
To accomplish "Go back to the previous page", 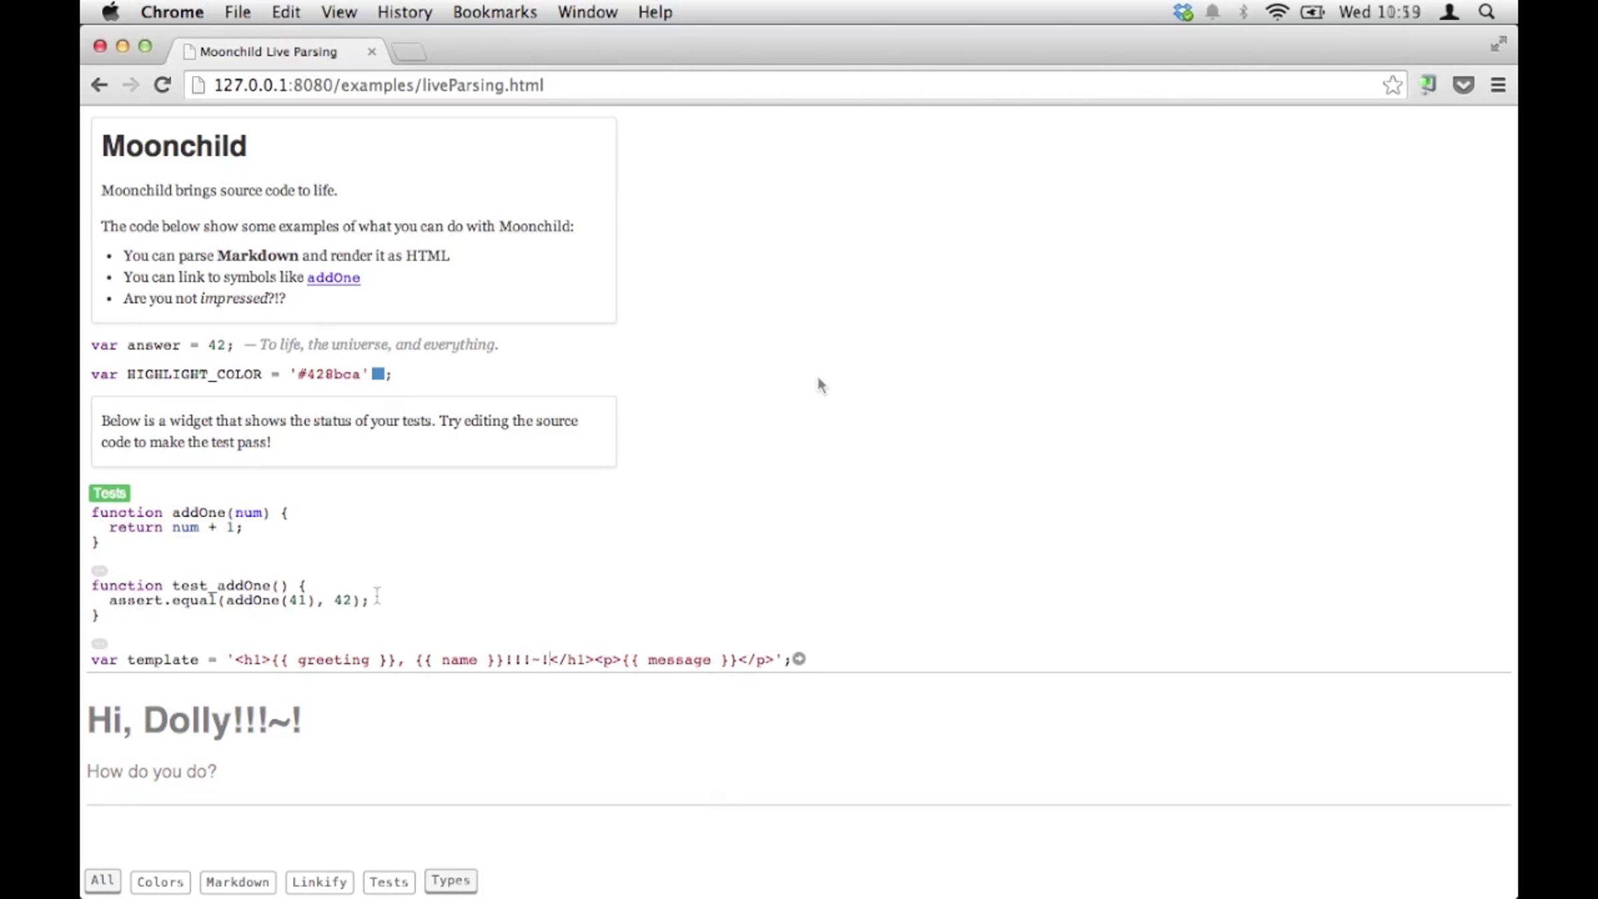I will (99, 85).
